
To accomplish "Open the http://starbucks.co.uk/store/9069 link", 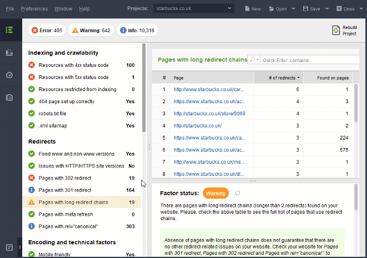I will coord(209,114).
